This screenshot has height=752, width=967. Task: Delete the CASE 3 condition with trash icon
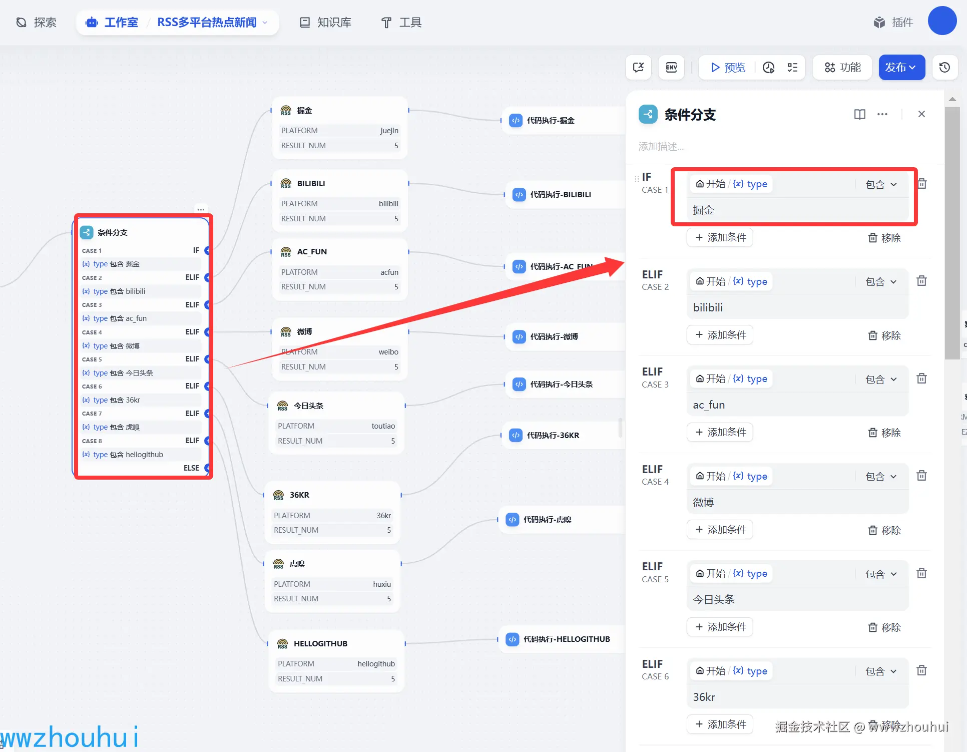tap(921, 379)
